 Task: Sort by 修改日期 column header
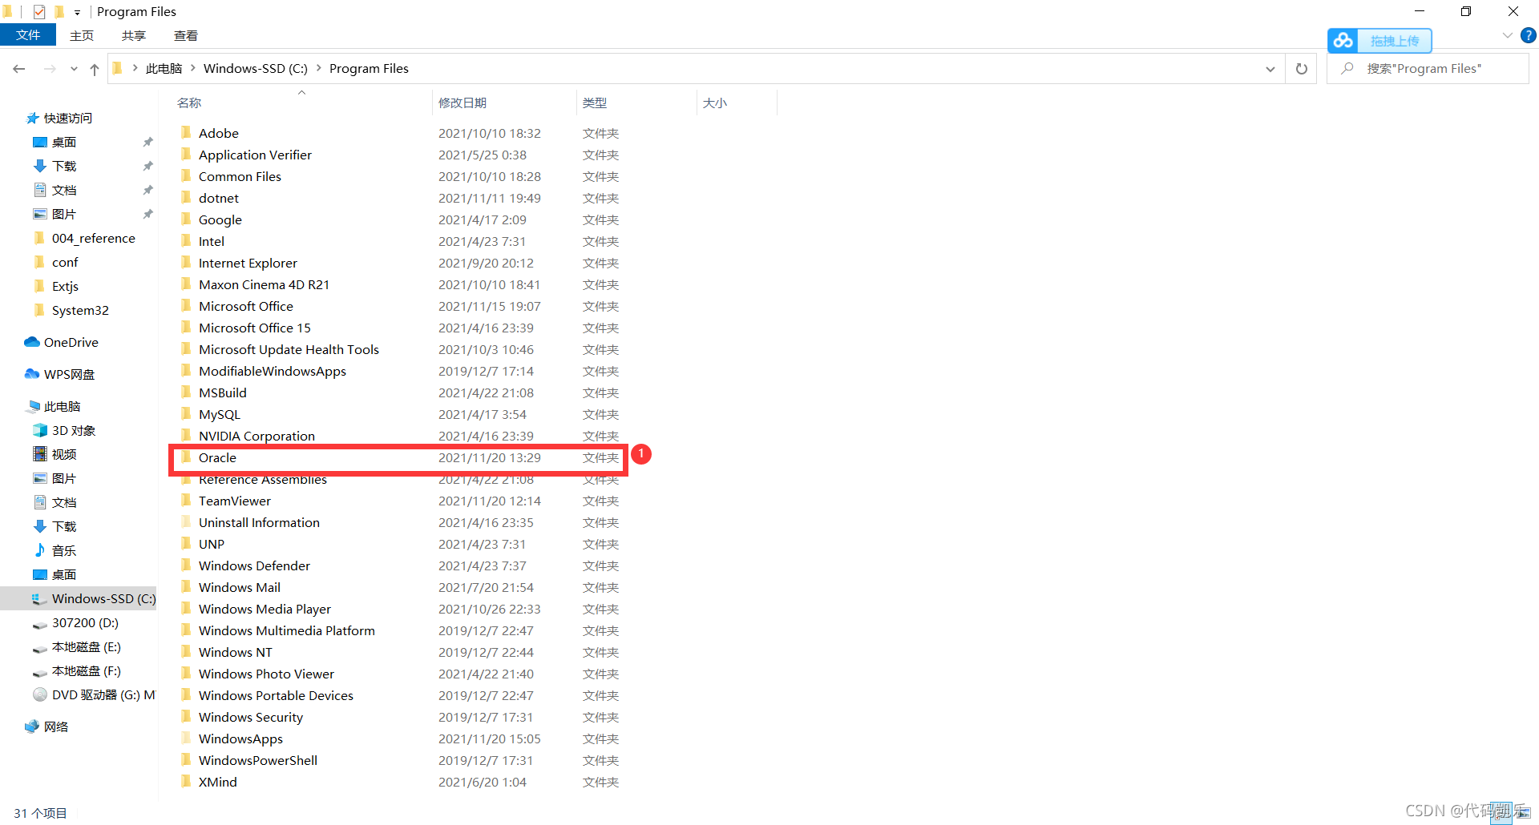click(x=463, y=103)
